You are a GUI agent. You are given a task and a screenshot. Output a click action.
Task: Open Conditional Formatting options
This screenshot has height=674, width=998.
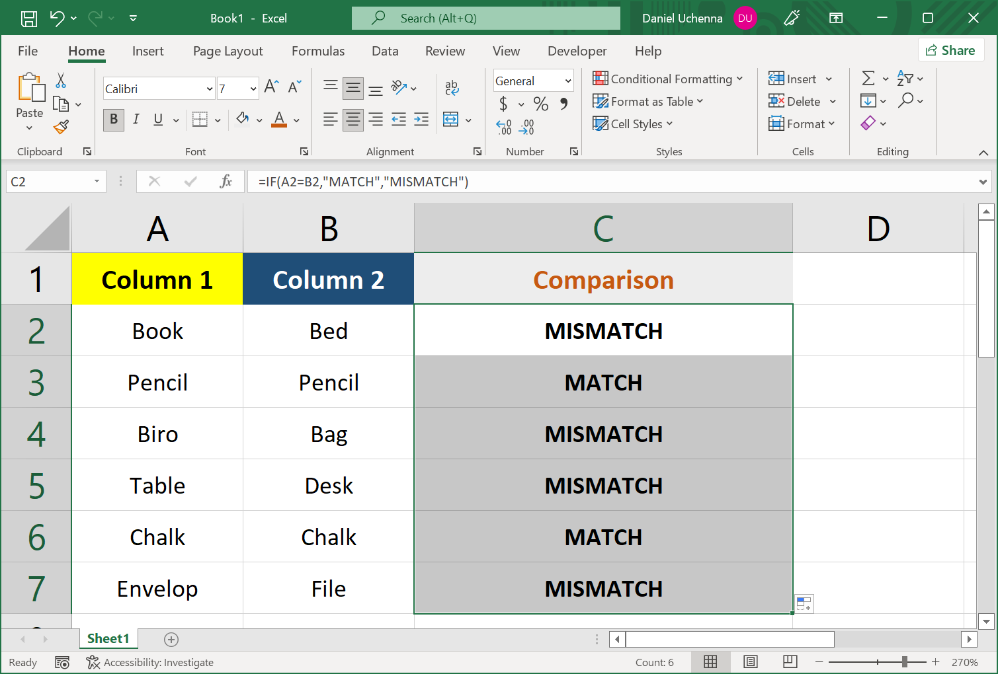pyautogui.click(x=668, y=78)
